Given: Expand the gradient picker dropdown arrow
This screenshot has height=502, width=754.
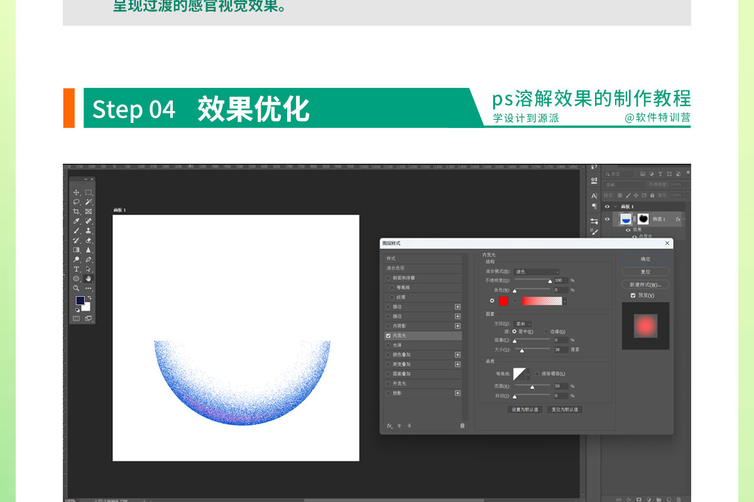Looking at the screenshot, I should point(564,301).
